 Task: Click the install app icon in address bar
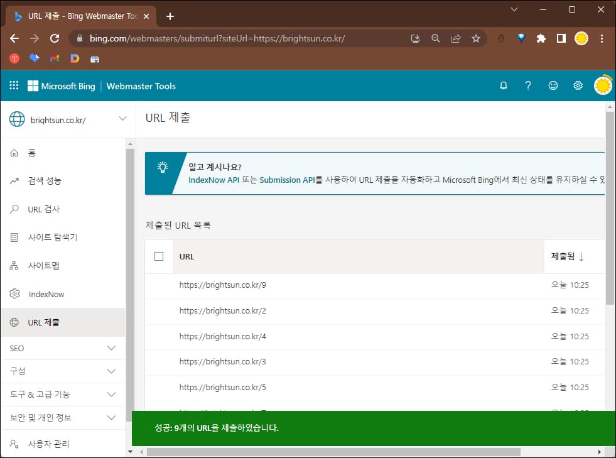coord(415,38)
